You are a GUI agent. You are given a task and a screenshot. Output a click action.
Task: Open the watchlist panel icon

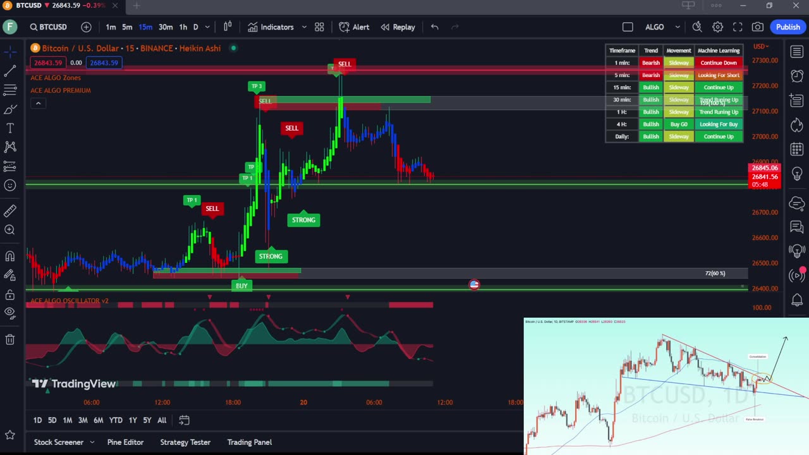[797, 52]
